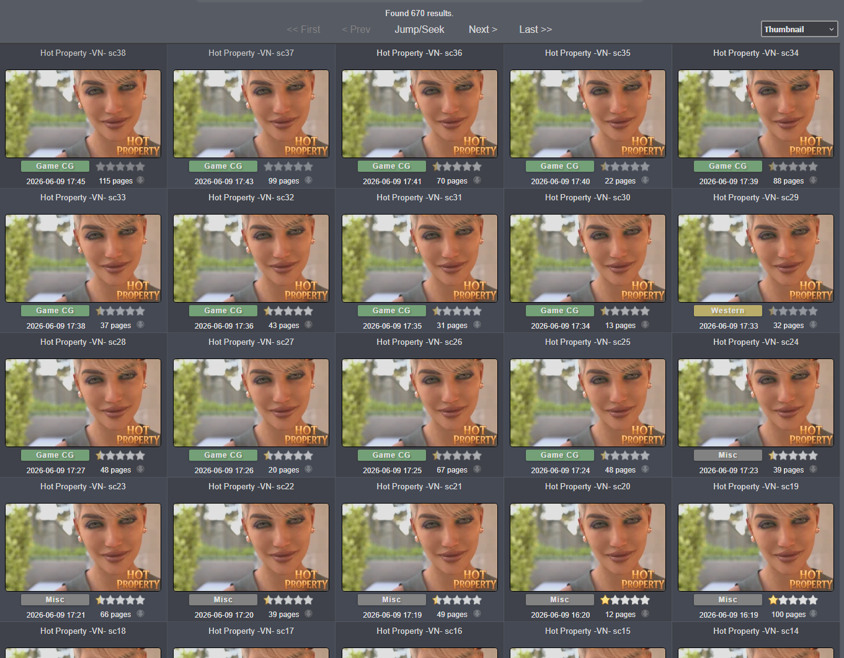Click the round download icon for sc26
The width and height of the screenshot is (844, 658).
point(478,469)
